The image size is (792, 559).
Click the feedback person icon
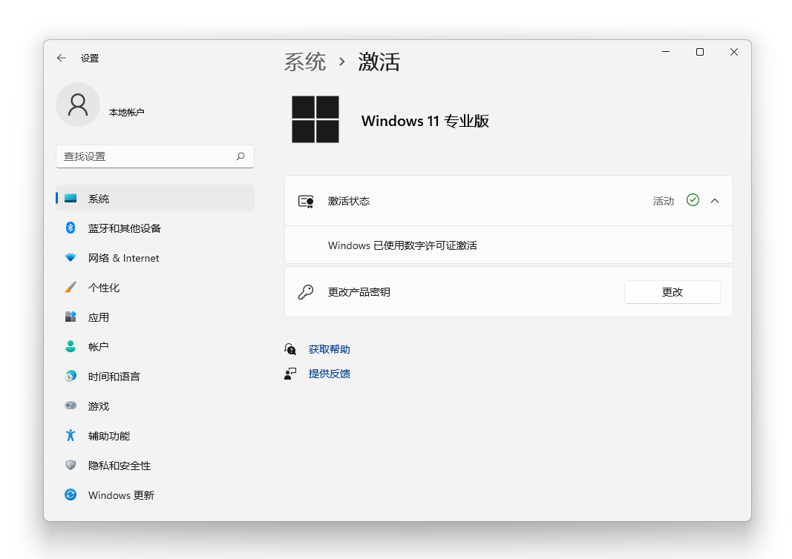click(290, 374)
